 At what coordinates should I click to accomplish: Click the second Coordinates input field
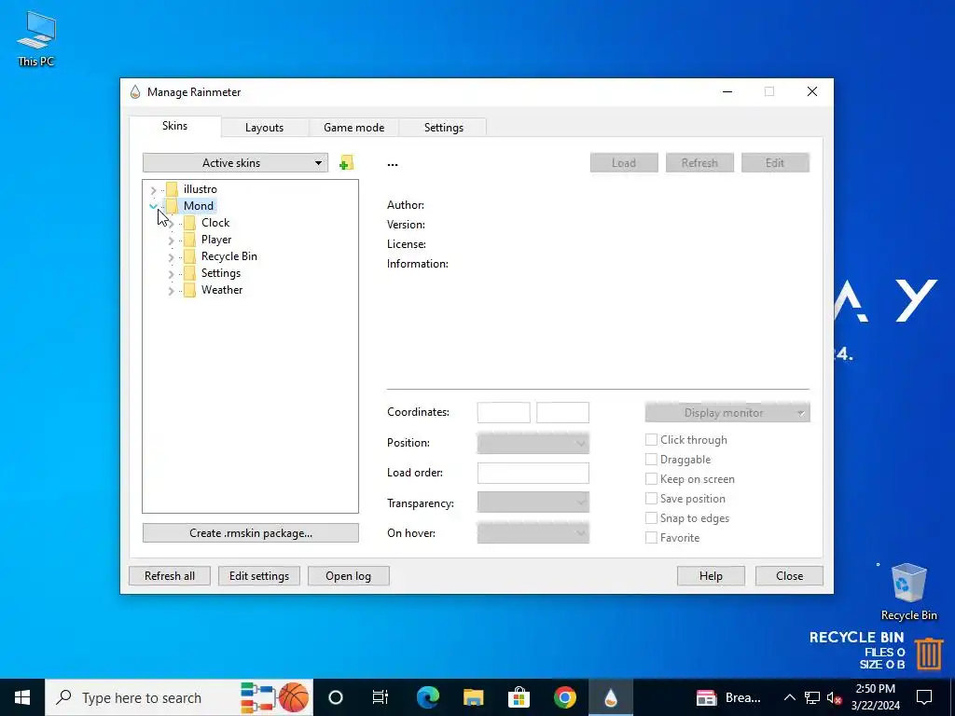tap(562, 412)
